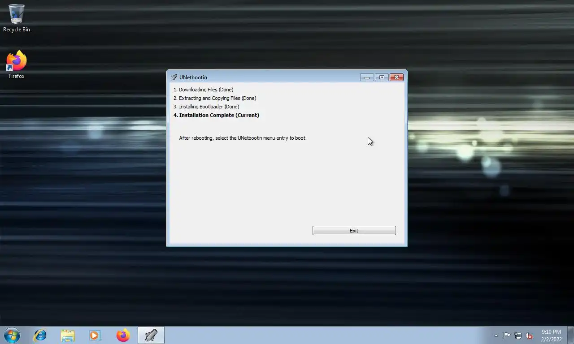The image size is (574, 344).
Task: Open the Windows Start menu
Action: click(x=12, y=335)
